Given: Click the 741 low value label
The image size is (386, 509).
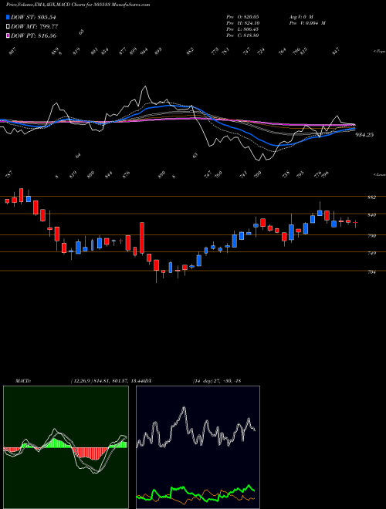Looking at the screenshot, I should [x=244, y=174].
